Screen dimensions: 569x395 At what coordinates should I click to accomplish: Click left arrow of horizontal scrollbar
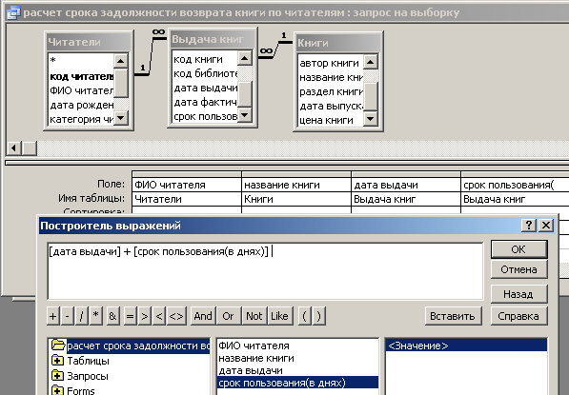(x=13, y=148)
